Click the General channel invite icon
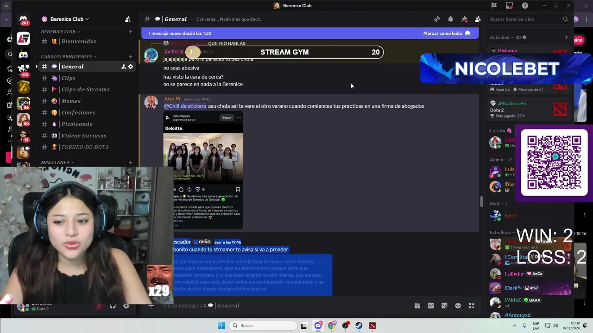 [124, 67]
